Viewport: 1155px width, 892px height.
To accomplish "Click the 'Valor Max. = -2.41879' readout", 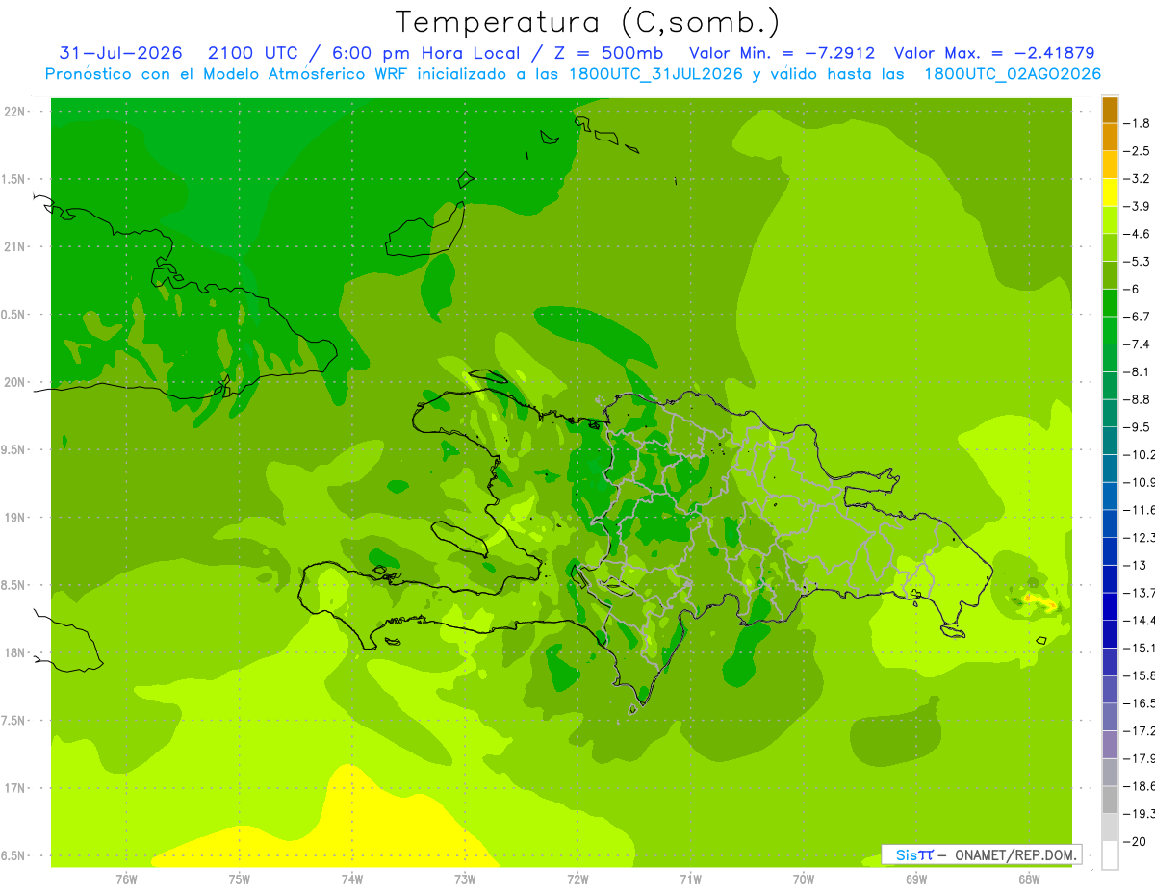I will (994, 53).
